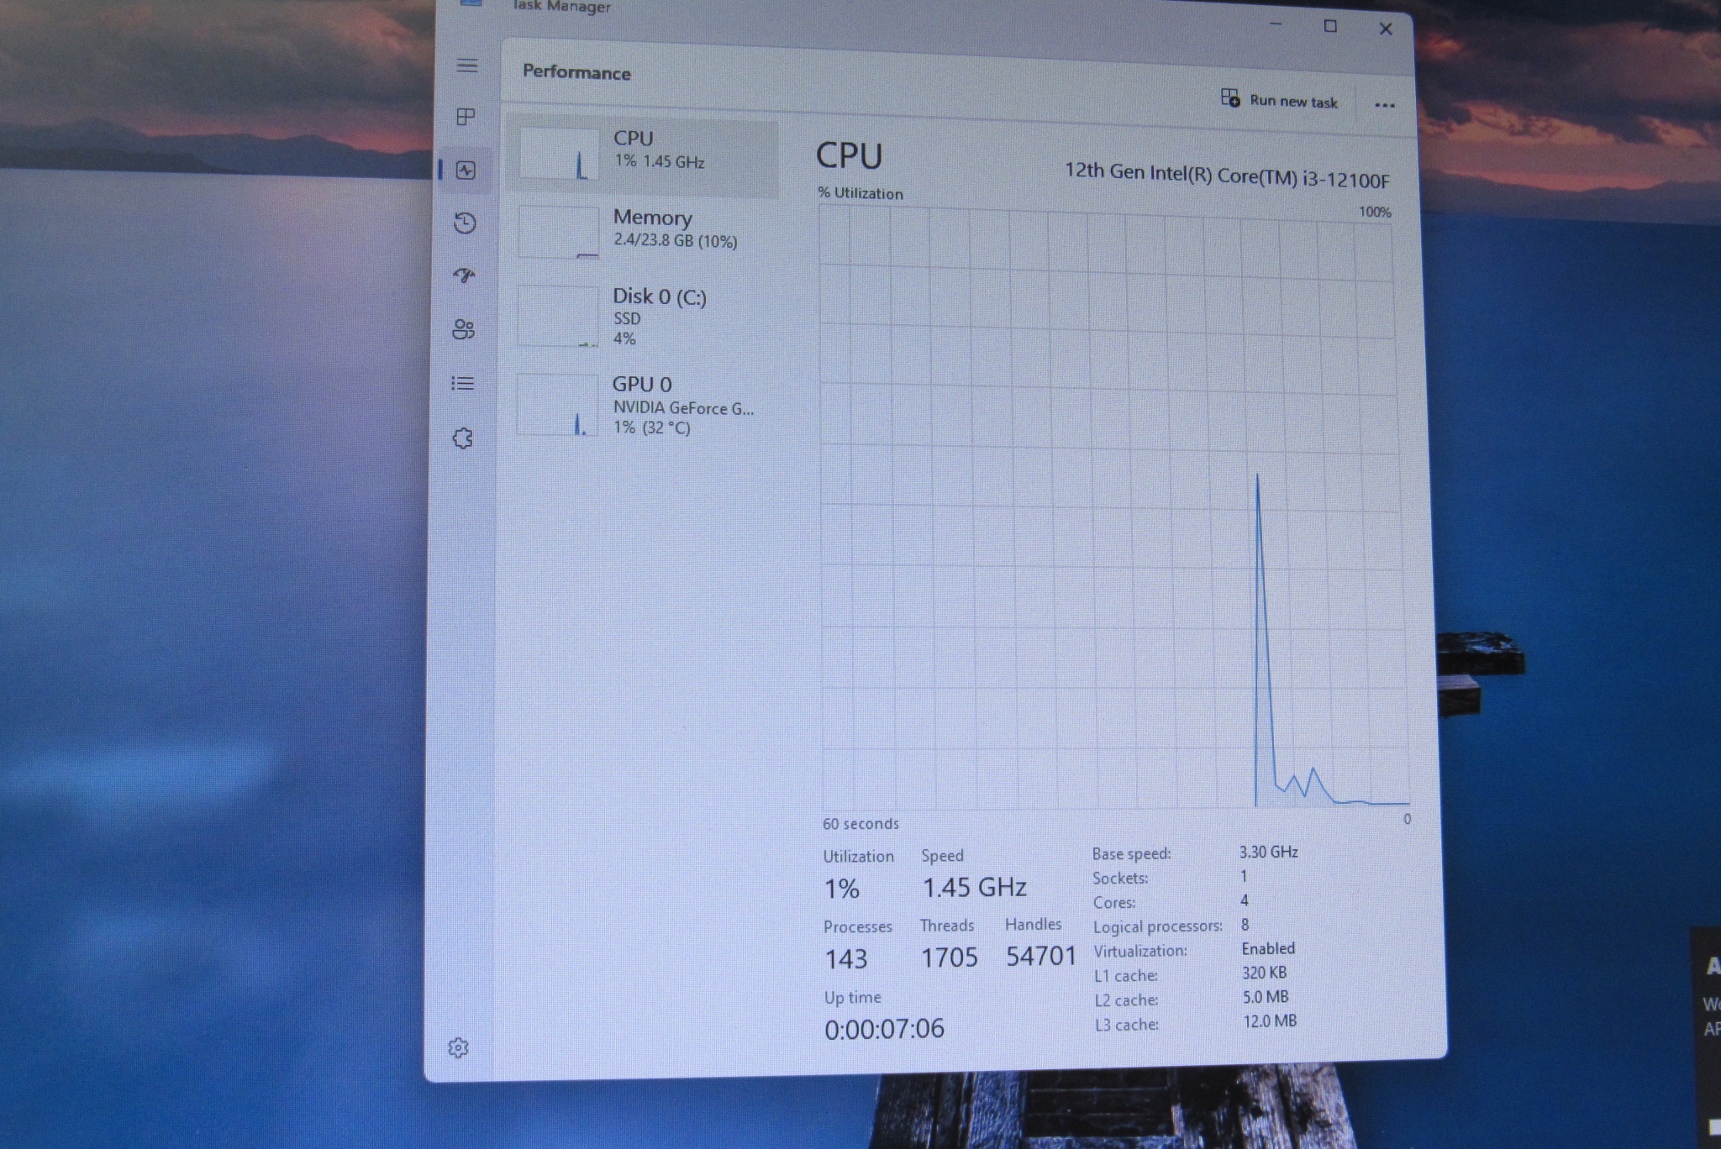
Task: Open the Processes page icon
Action: (466, 117)
